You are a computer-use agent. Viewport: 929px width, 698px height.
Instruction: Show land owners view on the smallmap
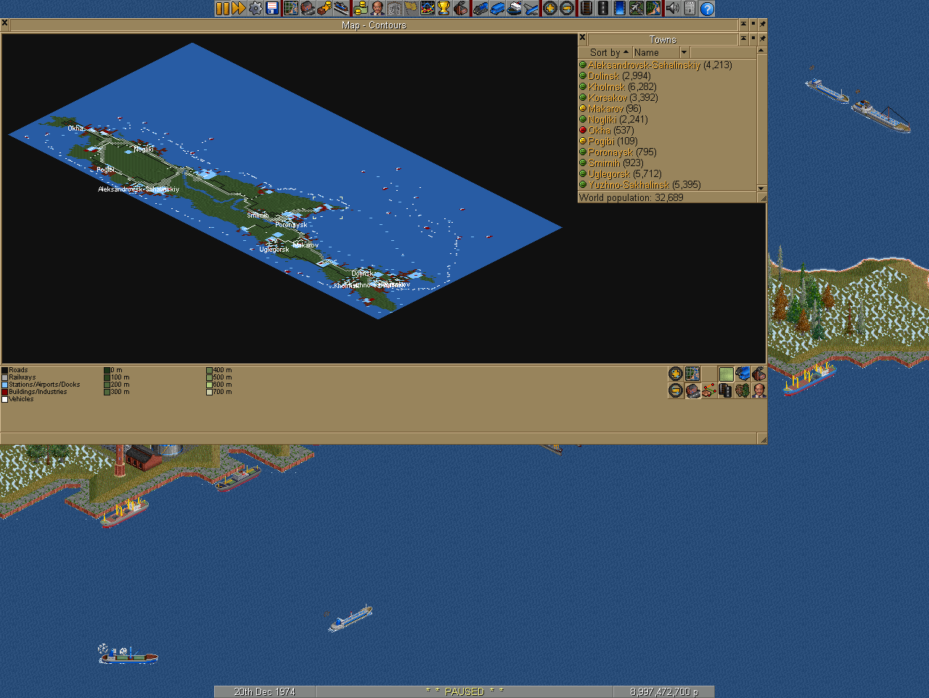tap(759, 390)
